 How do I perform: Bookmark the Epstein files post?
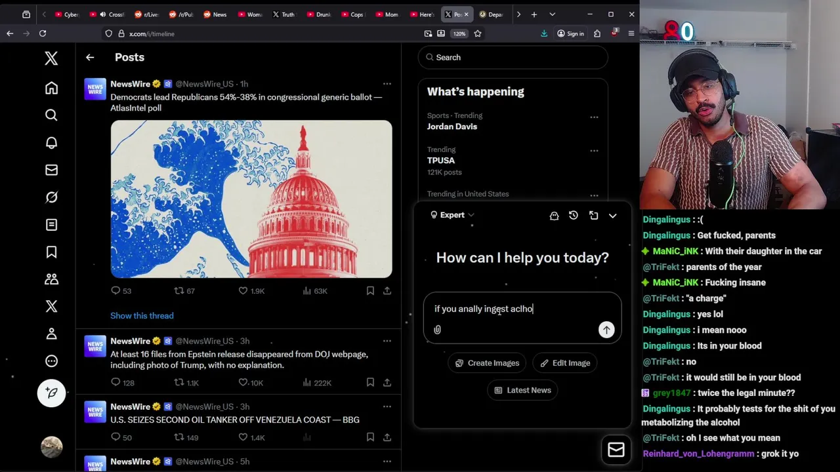tap(370, 382)
